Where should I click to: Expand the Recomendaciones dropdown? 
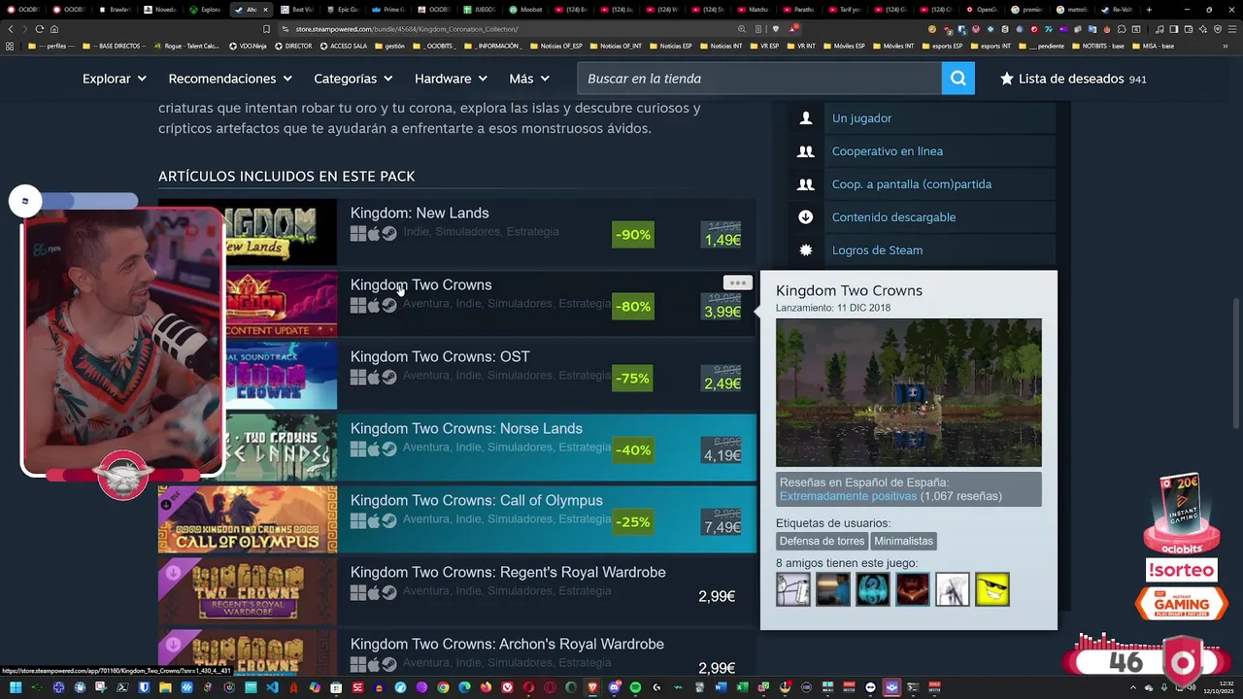pos(230,79)
